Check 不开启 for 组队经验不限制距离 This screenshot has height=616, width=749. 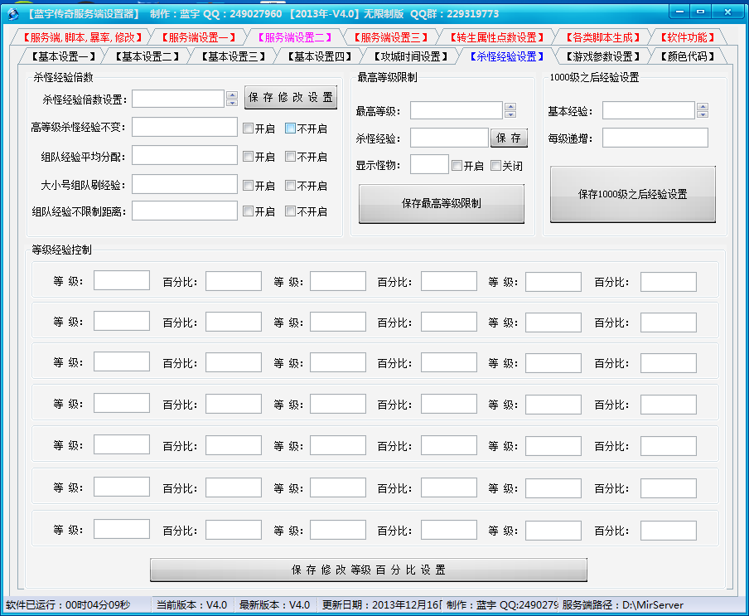291,211
